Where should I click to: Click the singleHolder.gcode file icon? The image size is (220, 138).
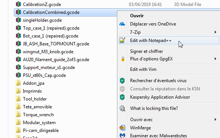point(18,20)
